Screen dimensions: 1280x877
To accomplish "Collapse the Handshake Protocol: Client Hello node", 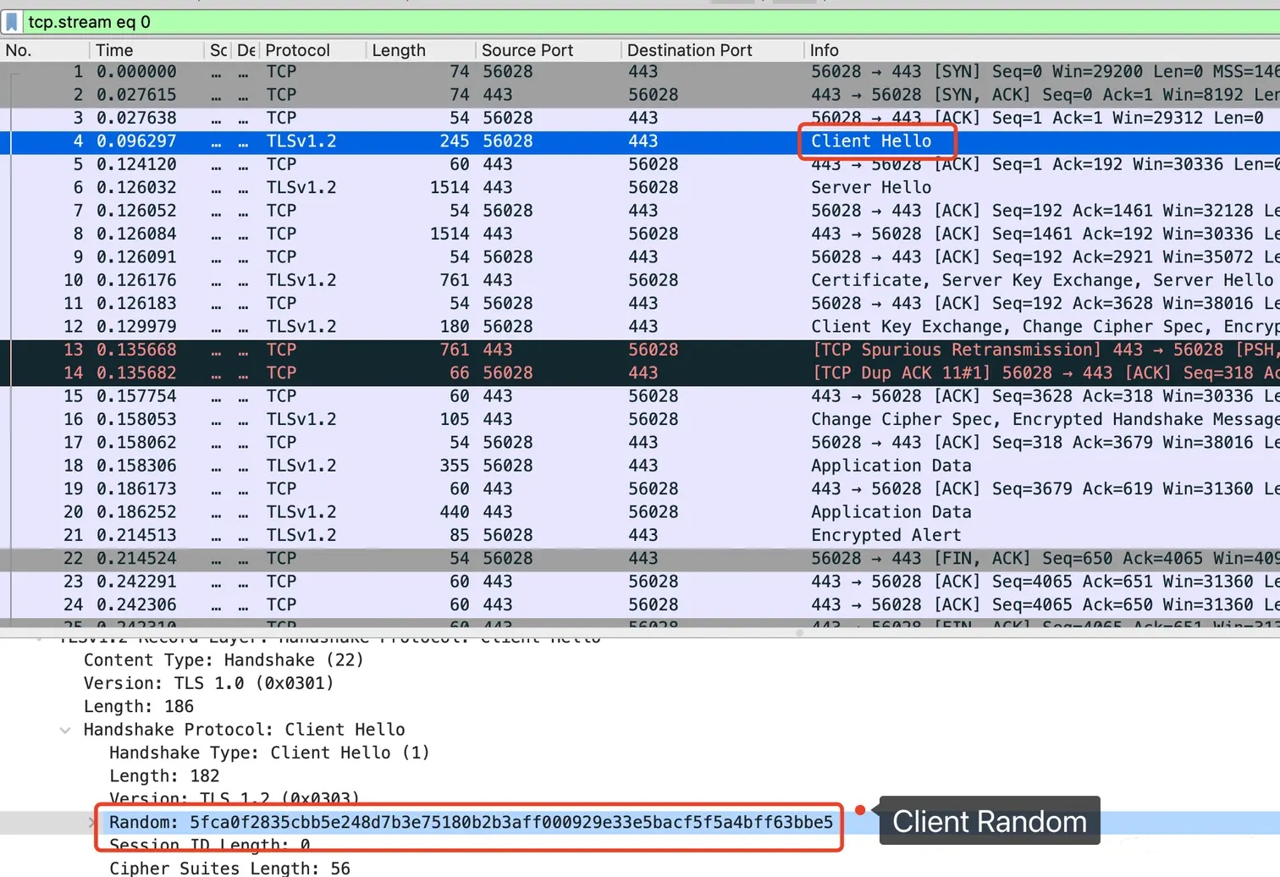I will 65,730.
